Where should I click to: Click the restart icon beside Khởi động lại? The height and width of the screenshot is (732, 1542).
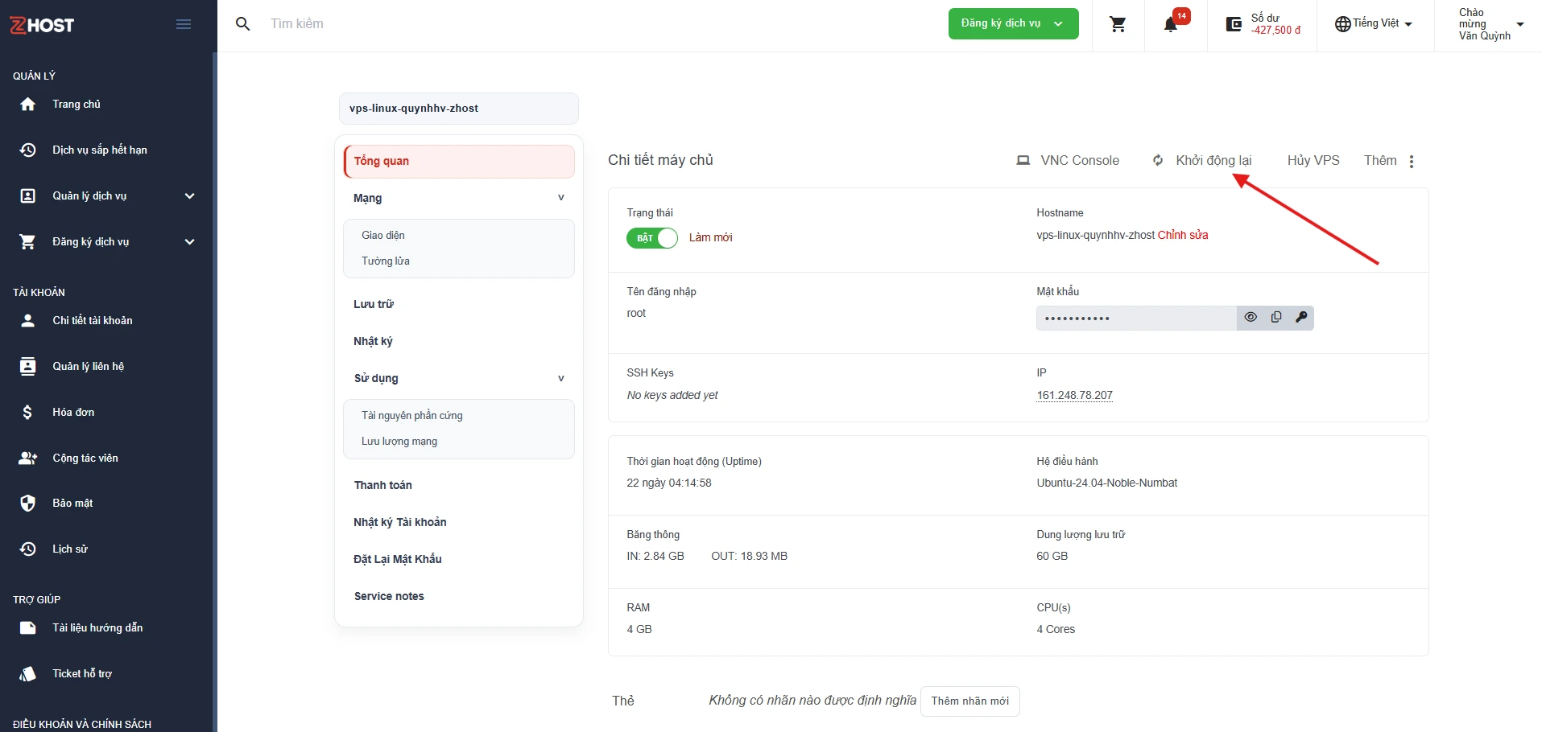(x=1158, y=160)
